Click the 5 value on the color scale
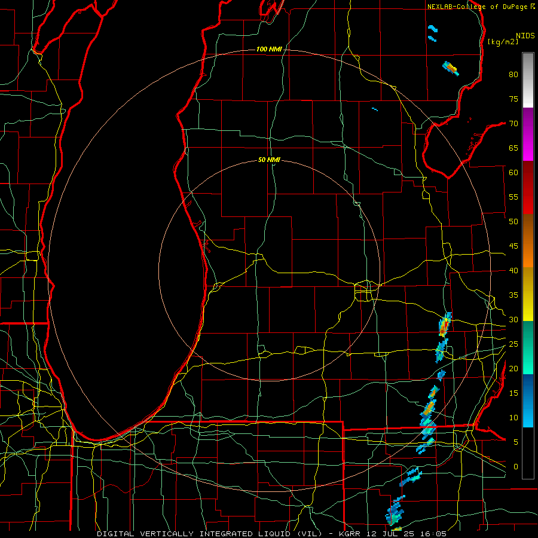The image size is (538, 538). 516,442
